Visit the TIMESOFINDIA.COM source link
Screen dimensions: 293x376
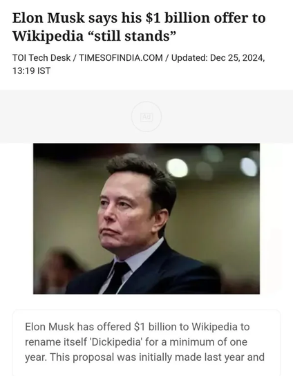tap(121, 58)
